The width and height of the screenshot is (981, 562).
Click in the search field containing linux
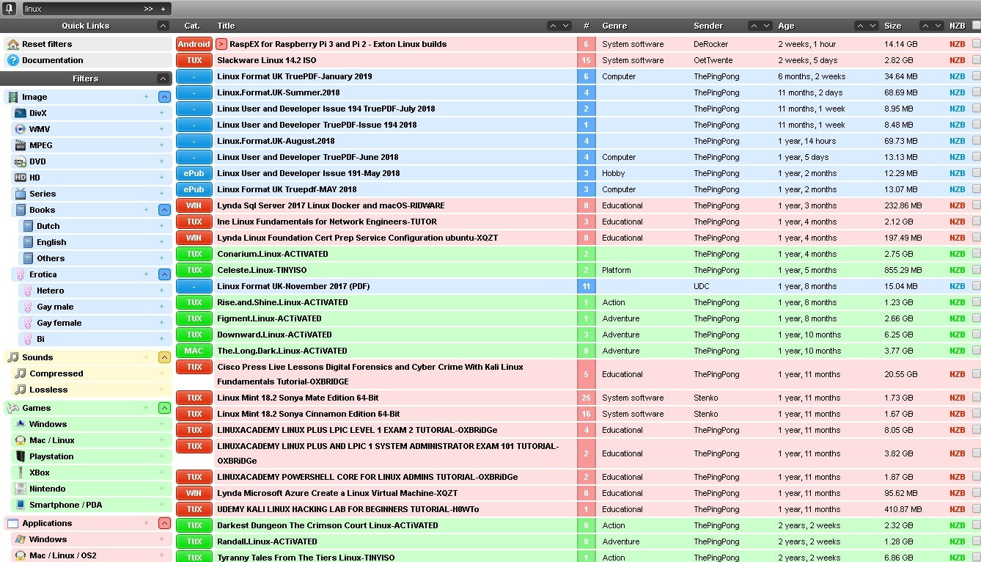(x=81, y=9)
